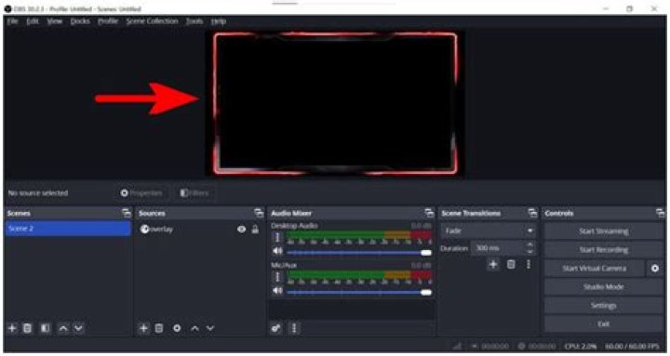Click Start Recording
Image resolution: width=670 pixels, height=356 pixels.
click(x=604, y=250)
